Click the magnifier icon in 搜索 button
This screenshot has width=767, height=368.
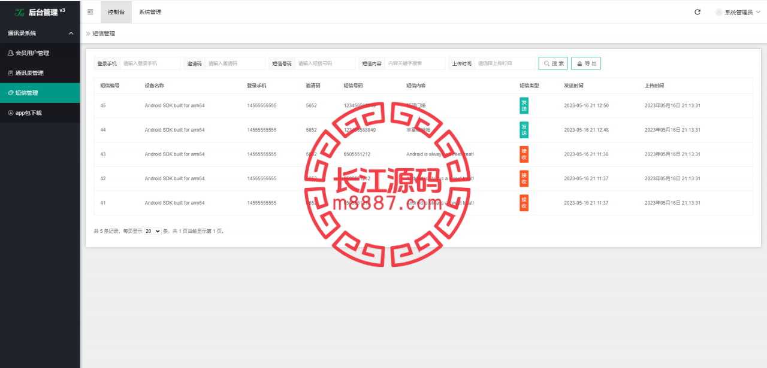click(x=546, y=63)
